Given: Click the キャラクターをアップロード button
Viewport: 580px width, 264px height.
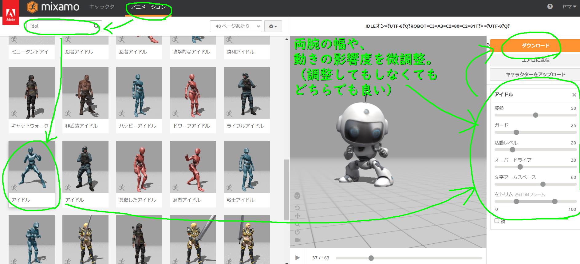Looking at the screenshot, I should [x=535, y=74].
